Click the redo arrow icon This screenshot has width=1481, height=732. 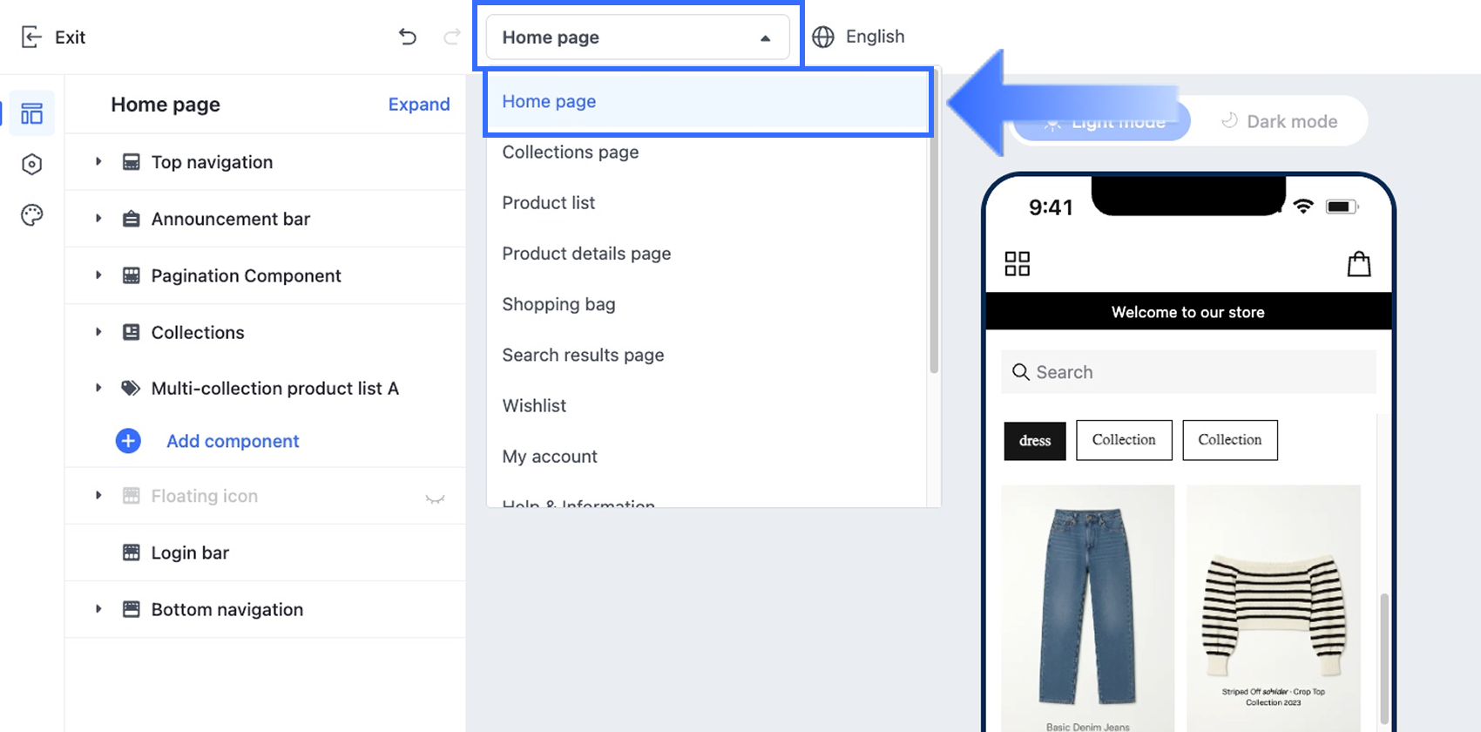pyautogui.click(x=451, y=37)
